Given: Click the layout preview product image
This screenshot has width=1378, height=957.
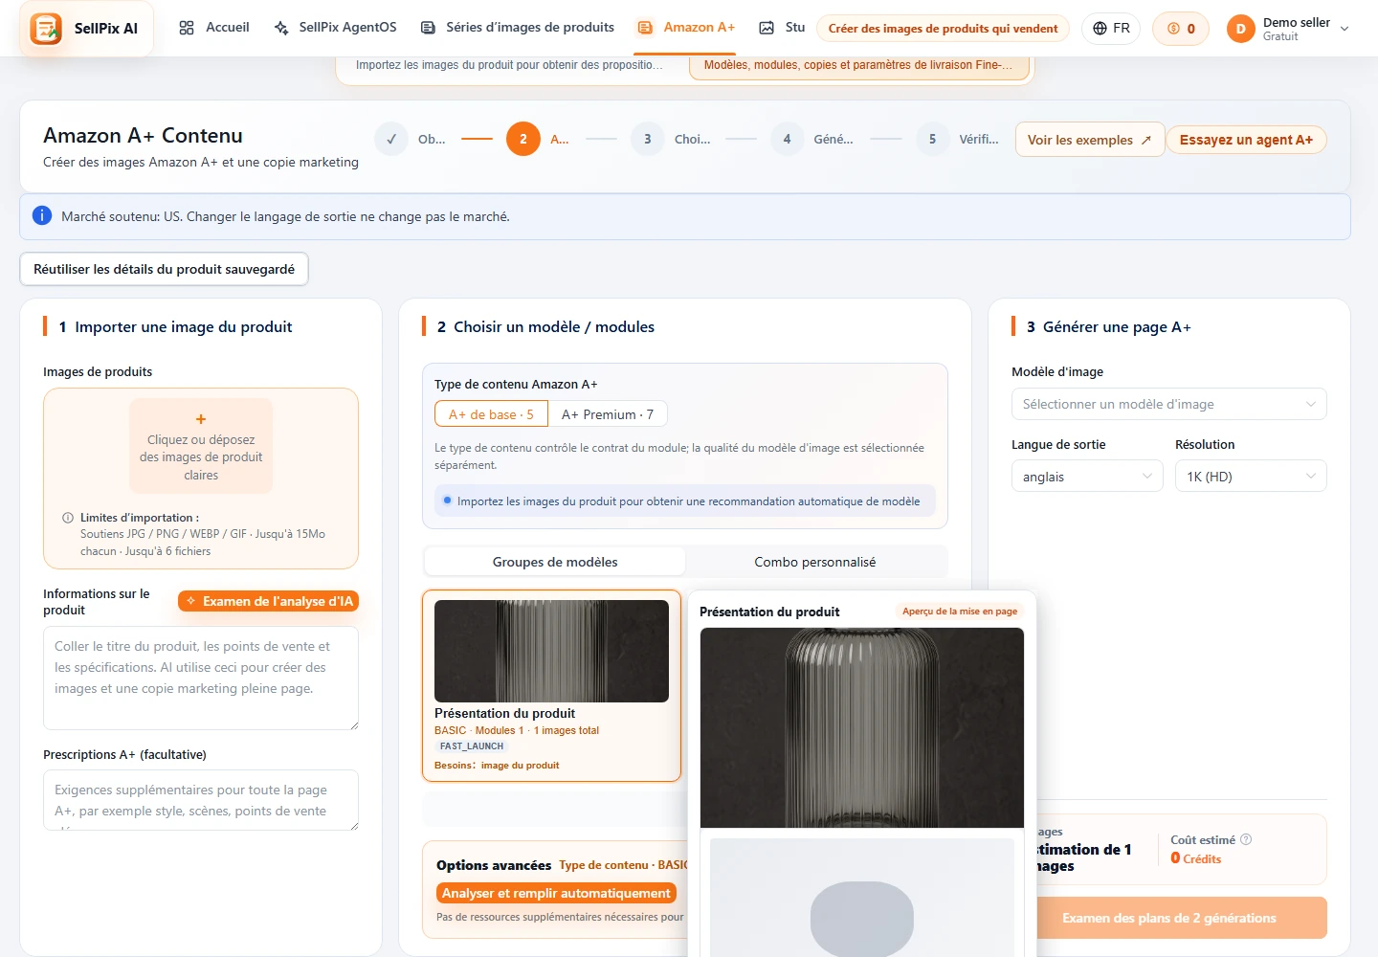Looking at the screenshot, I should pos(862,727).
